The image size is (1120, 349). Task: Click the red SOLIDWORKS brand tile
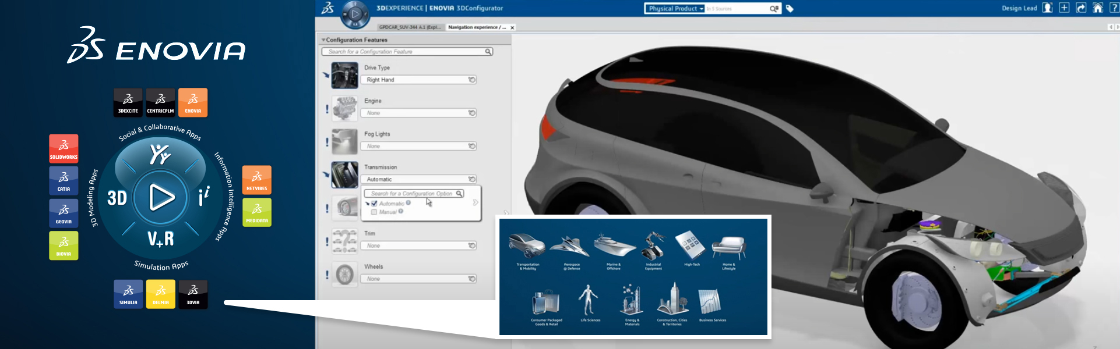click(x=64, y=148)
